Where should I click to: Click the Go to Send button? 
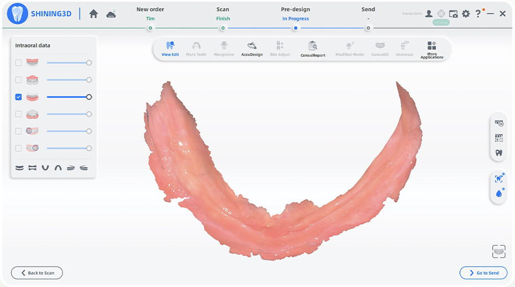tap(483, 273)
